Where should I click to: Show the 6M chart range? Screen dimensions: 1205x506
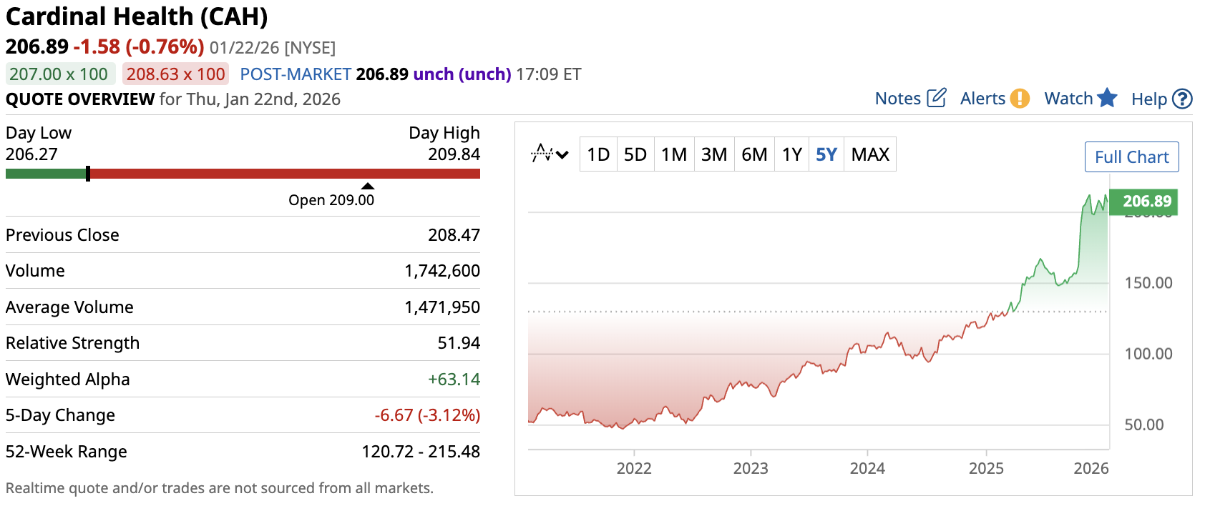[x=754, y=154]
